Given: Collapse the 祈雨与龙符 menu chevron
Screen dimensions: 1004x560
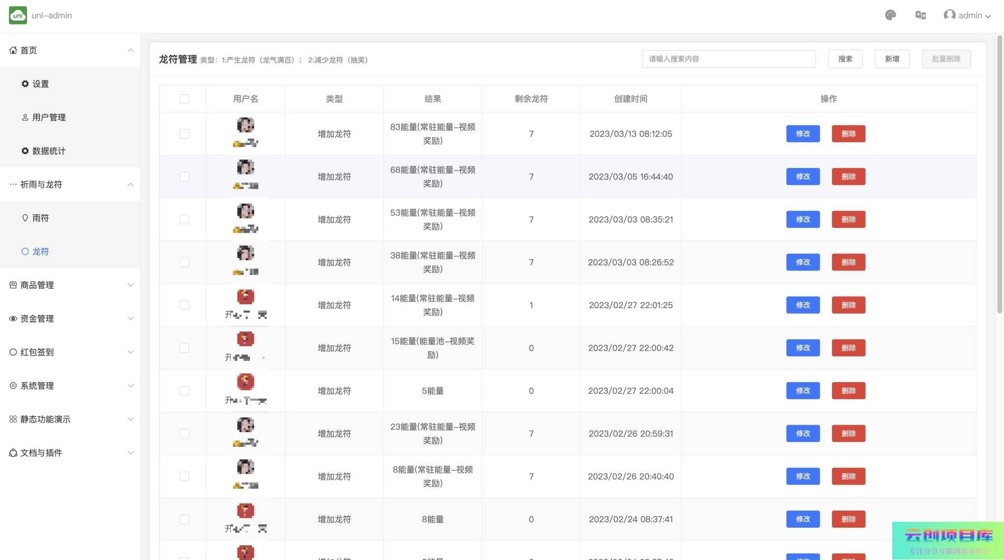Looking at the screenshot, I should (x=130, y=185).
